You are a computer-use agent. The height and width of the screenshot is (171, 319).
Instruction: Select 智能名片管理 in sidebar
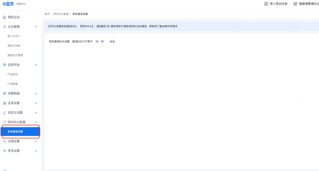pyautogui.click(x=15, y=55)
